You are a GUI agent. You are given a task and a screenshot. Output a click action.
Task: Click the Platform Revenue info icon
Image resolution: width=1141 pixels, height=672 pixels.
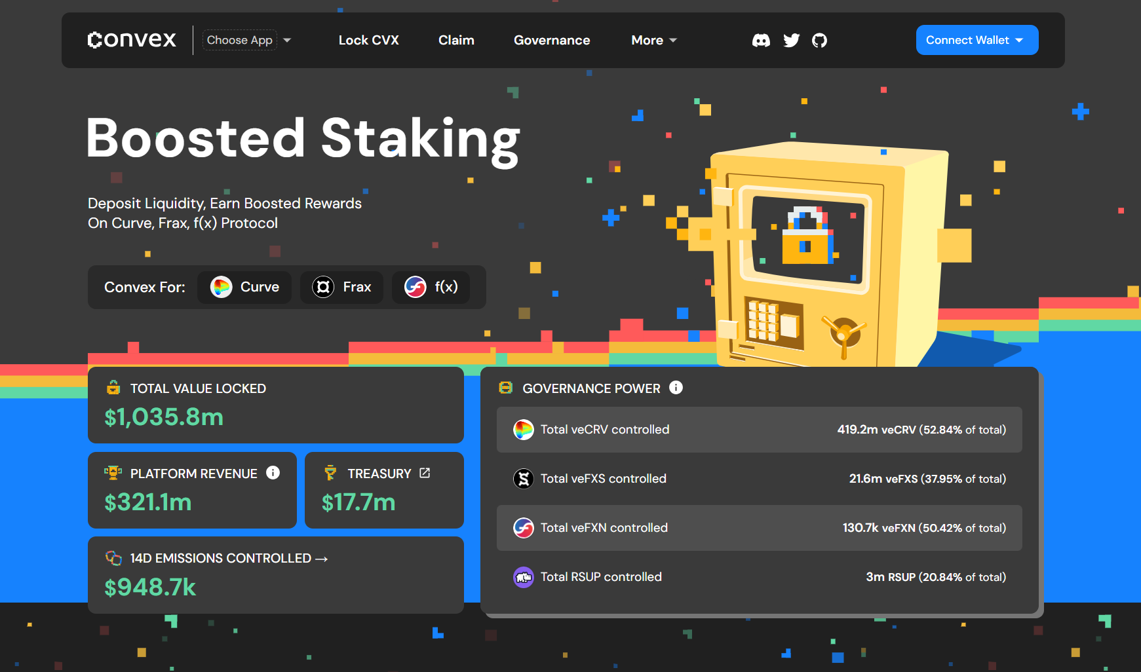273,473
